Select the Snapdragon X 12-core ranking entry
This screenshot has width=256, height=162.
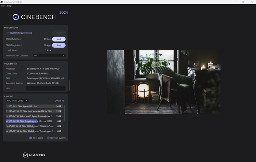34,121
